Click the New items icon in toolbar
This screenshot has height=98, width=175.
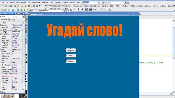2,6
